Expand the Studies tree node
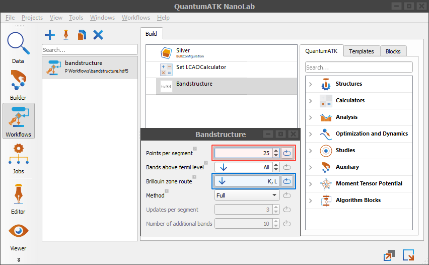The image size is (429, 265). pos(311,151)
